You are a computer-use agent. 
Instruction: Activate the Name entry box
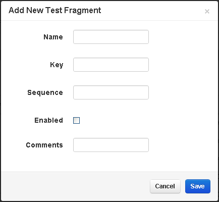(x=111, y=37)
